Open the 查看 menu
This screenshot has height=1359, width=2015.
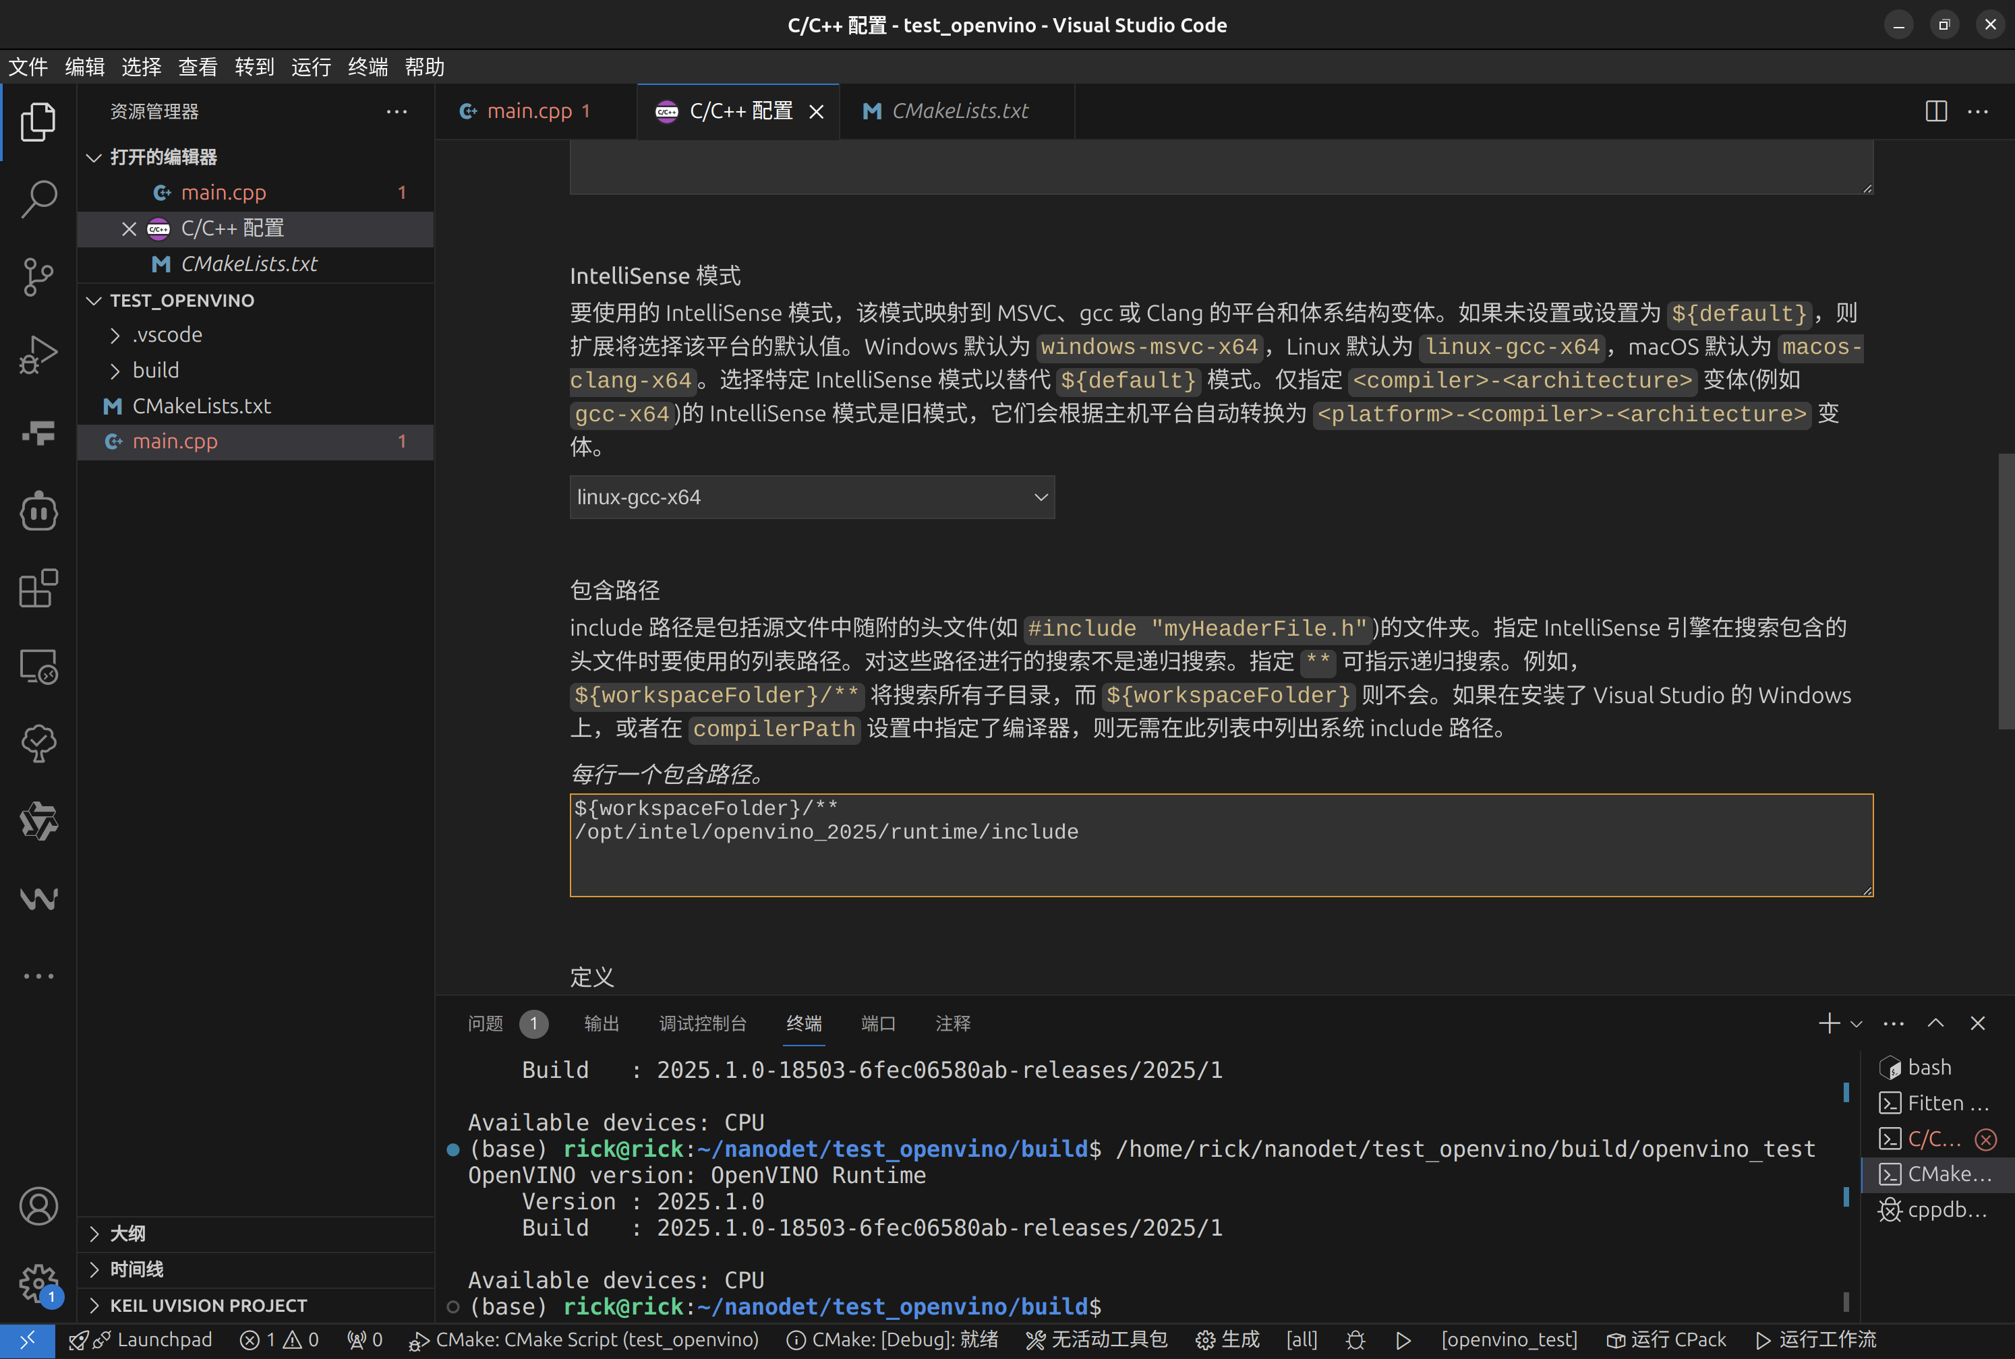[198, 67]
